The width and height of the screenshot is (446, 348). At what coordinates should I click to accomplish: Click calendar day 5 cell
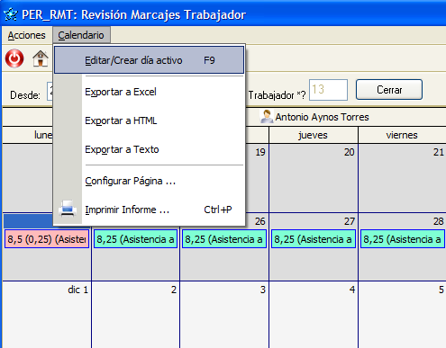[x=402, y=315]
